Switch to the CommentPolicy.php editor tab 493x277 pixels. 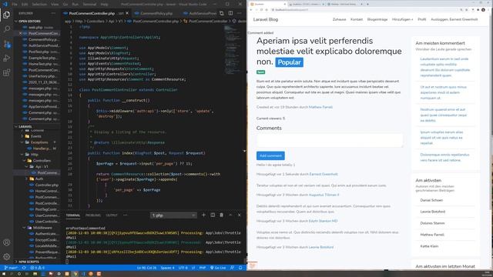pyautogui.click(x=156, y=14)
